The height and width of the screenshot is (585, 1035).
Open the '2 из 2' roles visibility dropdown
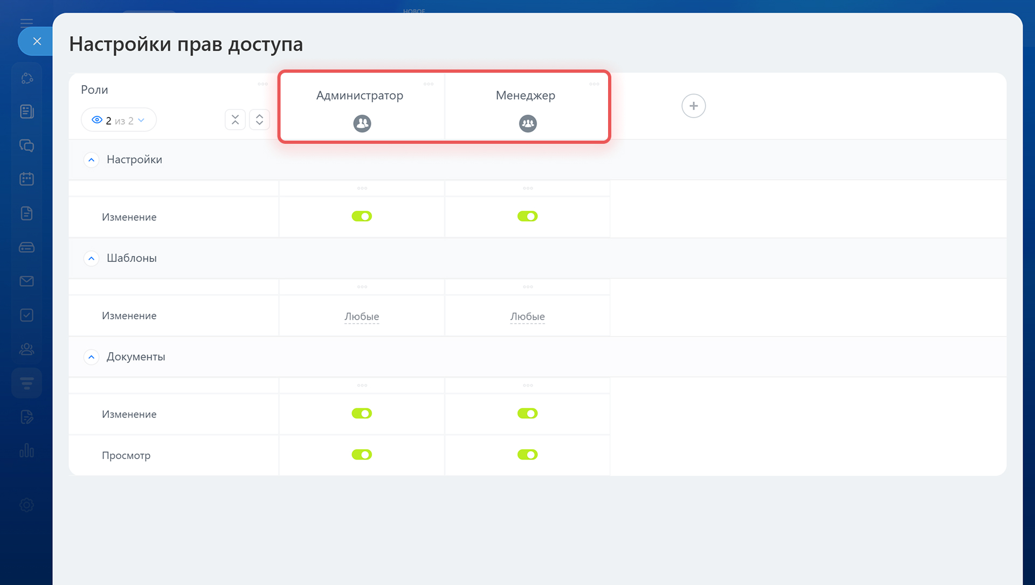pos(119,120)
